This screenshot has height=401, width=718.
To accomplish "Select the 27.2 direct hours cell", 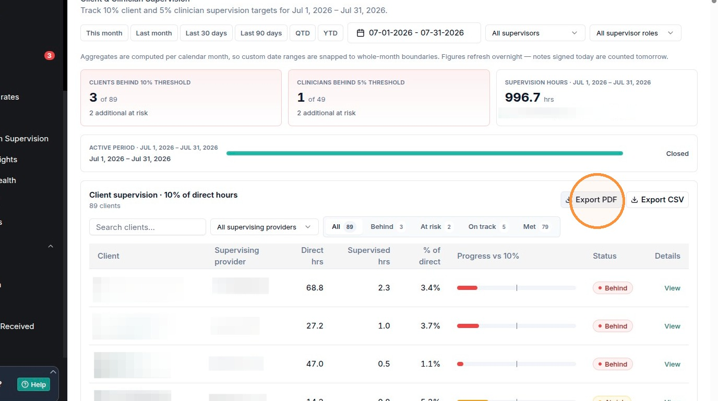I will tap(315, 326).
